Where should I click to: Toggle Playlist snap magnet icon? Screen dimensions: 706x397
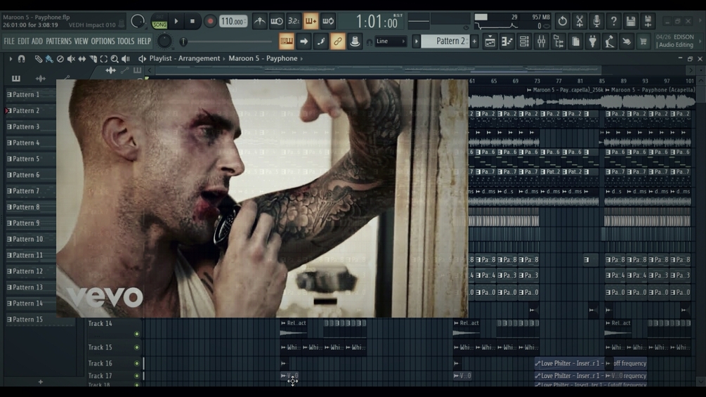point(21,58)
